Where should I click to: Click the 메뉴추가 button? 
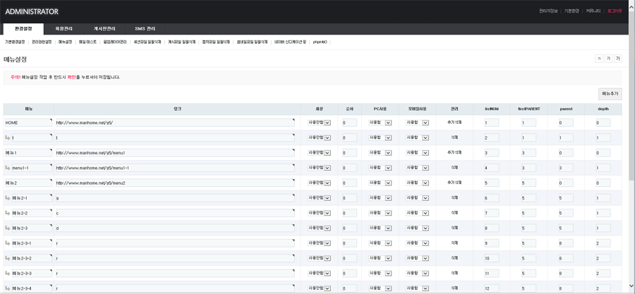pos(610,94)
